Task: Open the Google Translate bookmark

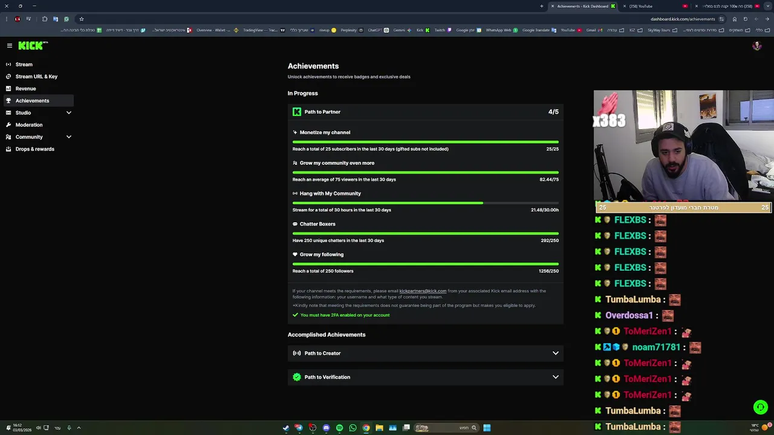Action: tap(539, 30)
